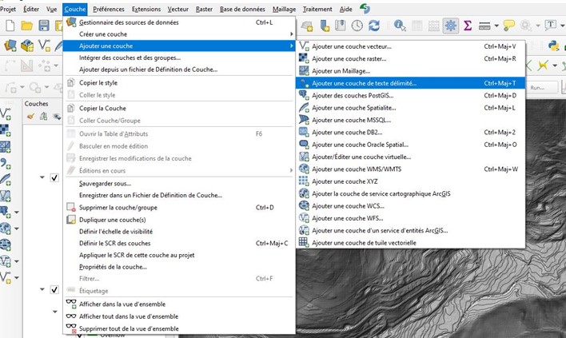Click Add Vector Layer sidebar icon
566x338 pixels.
pyautogui.click(x=6, y=113)
